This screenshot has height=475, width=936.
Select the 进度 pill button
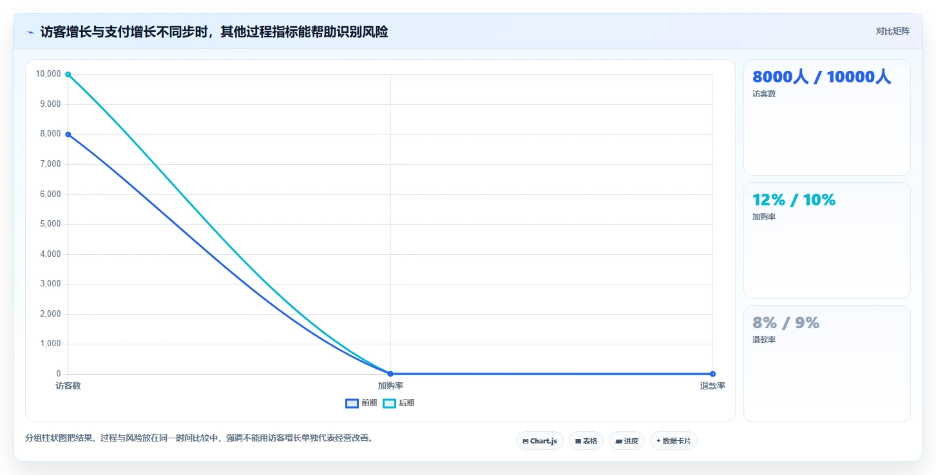coord(627,441)
